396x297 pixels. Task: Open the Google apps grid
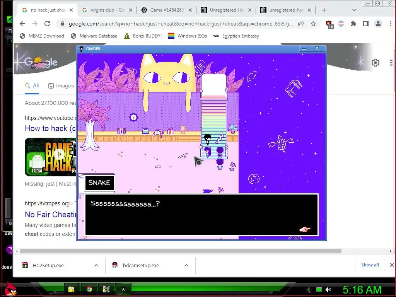(x=392, y=62)
